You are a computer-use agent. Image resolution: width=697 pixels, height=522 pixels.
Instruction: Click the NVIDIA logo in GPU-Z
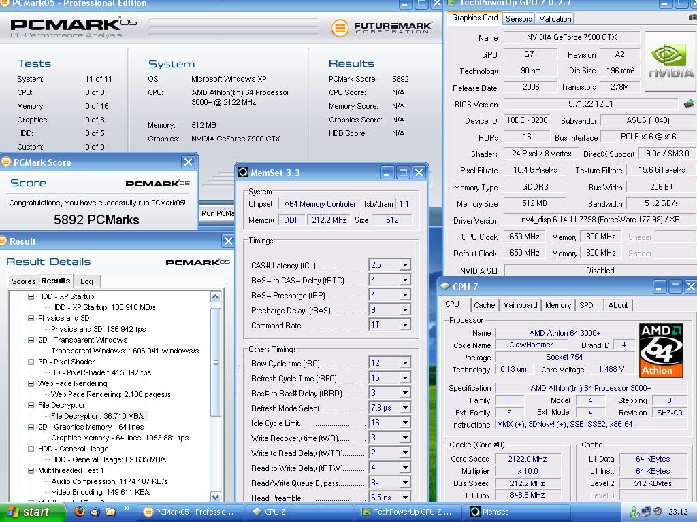tap(670, 62)
